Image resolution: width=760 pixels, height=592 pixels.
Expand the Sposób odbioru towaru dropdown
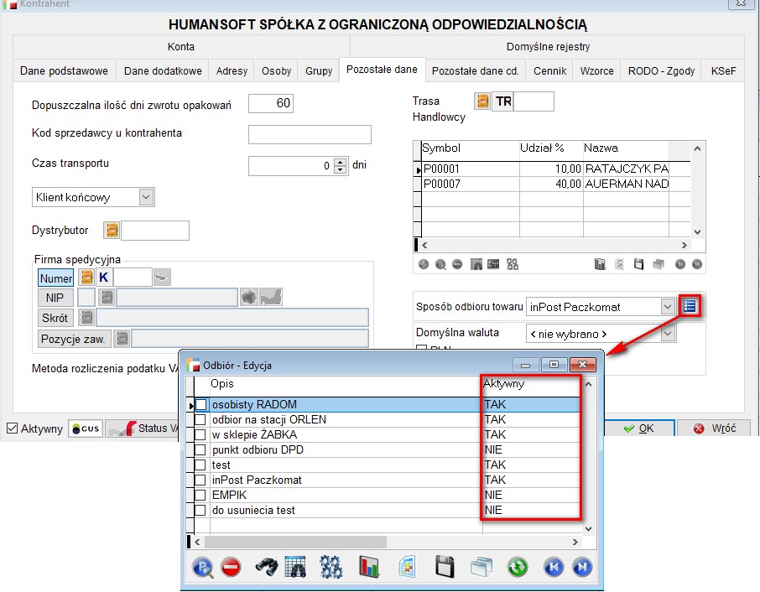click(x=668, y=307)
